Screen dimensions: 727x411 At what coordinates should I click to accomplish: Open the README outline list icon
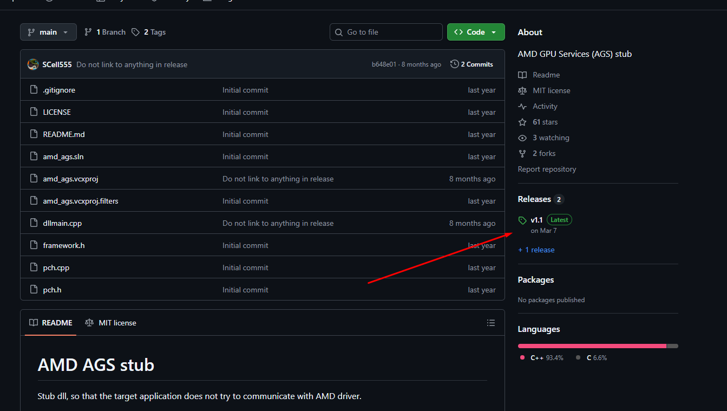click(x=491, y=323)
